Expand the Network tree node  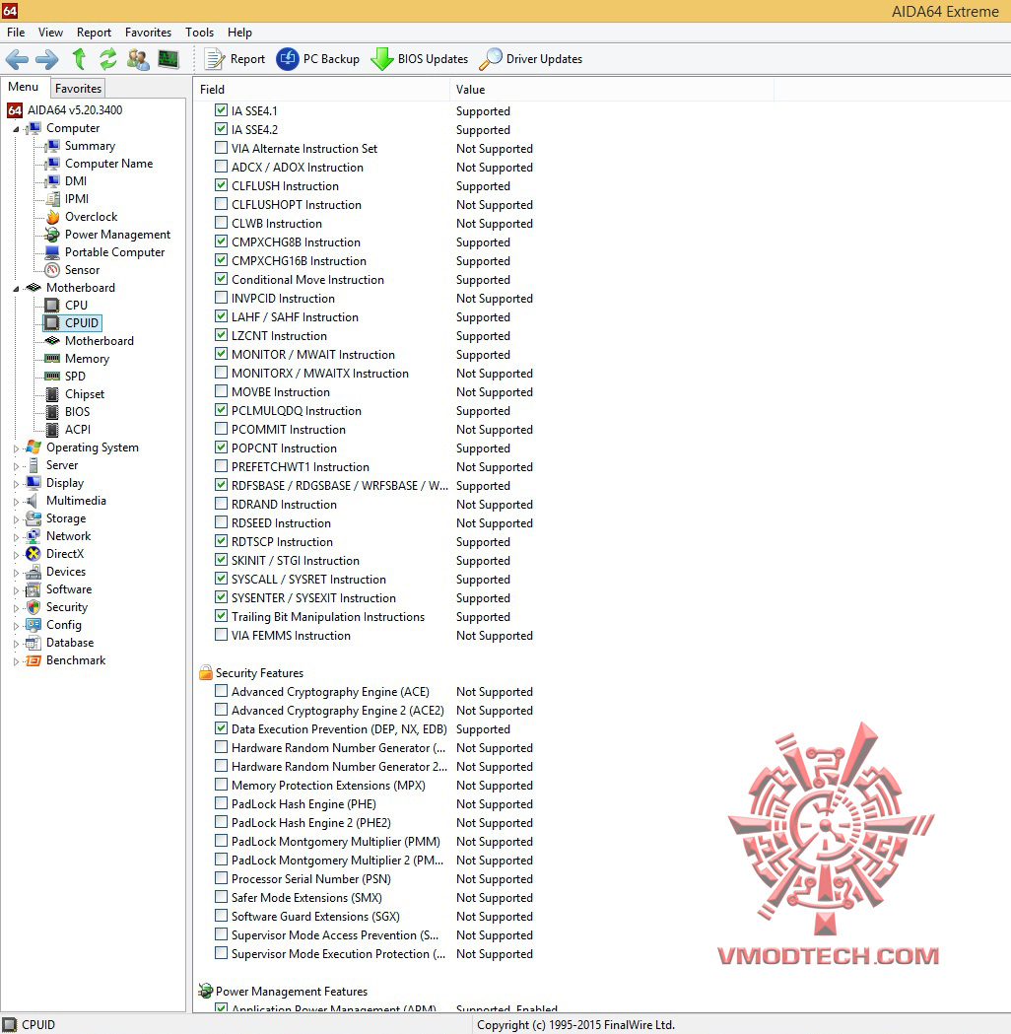coord(16,537)
